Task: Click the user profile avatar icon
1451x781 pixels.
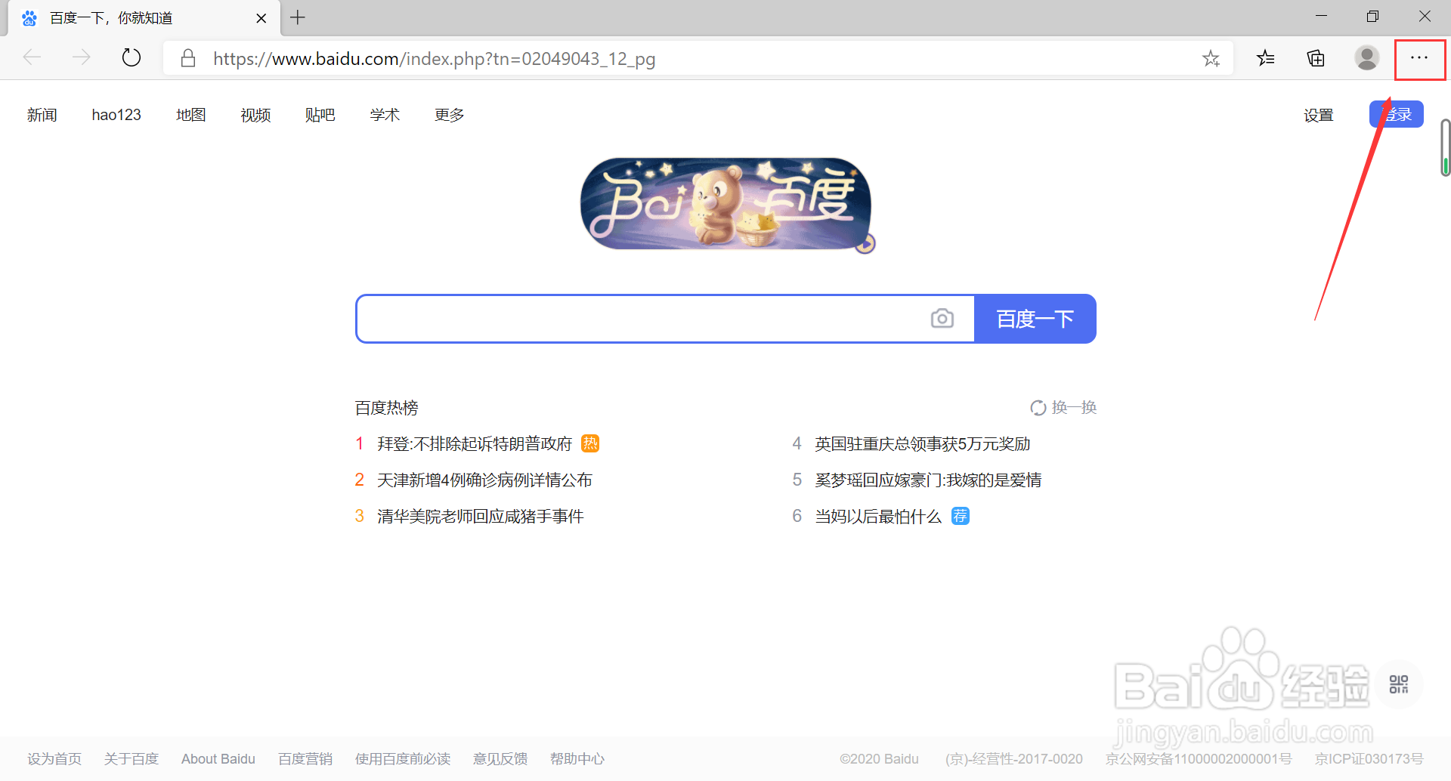Action: (1366, 58)
